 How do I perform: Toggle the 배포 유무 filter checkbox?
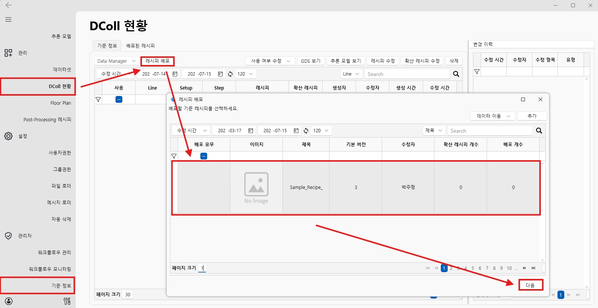204,156
